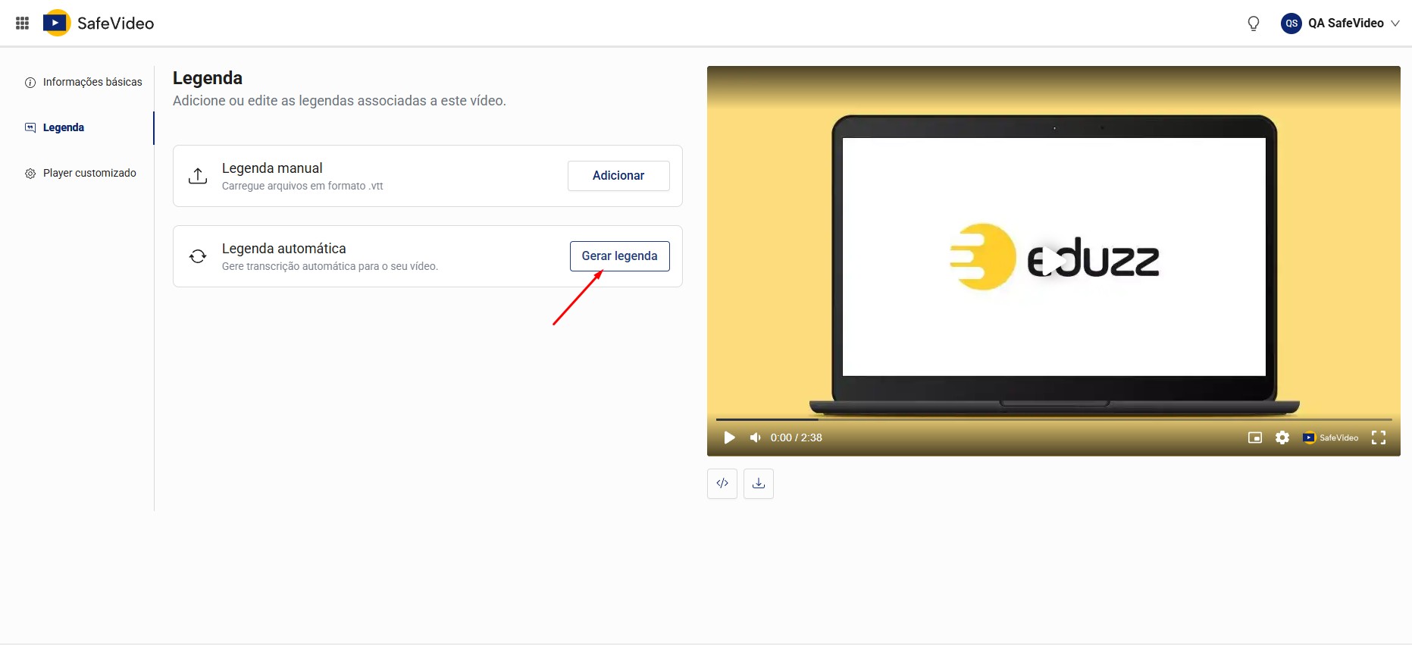This screenshot has width=1412, height=646.
Task: Open the lightbulb tips icon
Action: pos(1254,24)
